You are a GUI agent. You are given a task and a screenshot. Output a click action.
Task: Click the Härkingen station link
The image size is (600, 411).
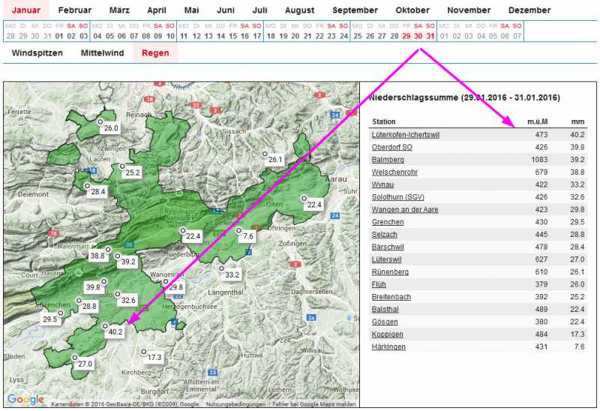[x=388, y=346]
